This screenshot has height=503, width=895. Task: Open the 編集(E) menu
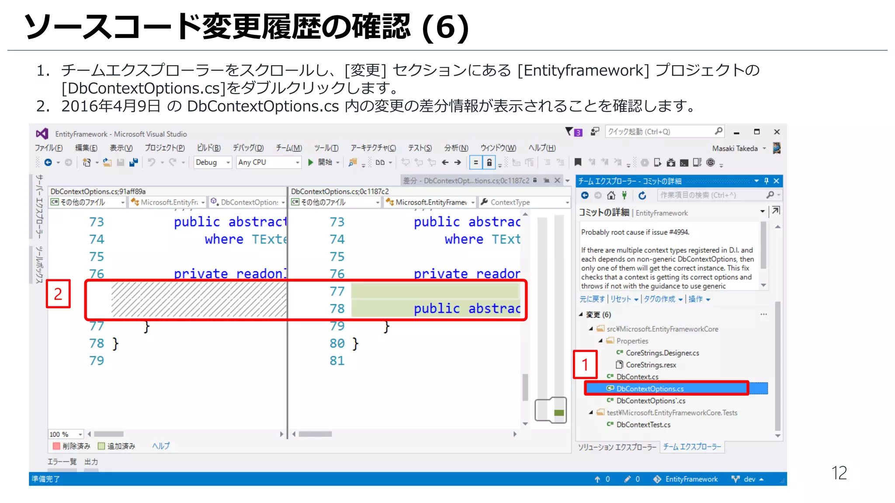[x=86, y=148]
